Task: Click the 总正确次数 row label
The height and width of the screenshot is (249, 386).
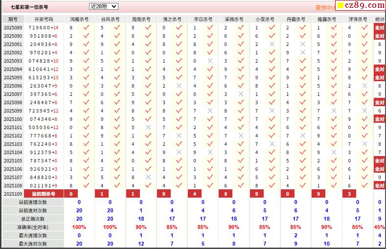Action: 33,219
